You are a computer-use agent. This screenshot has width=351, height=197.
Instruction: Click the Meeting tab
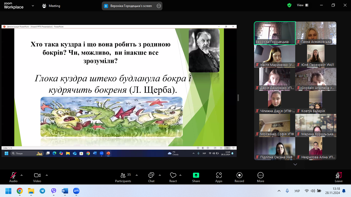tap(51, 6)
